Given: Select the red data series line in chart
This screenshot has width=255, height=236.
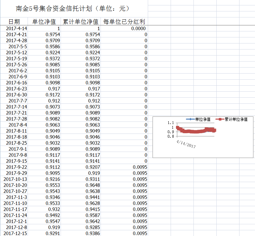Looking at the screenshot, I should click(197, 131).
